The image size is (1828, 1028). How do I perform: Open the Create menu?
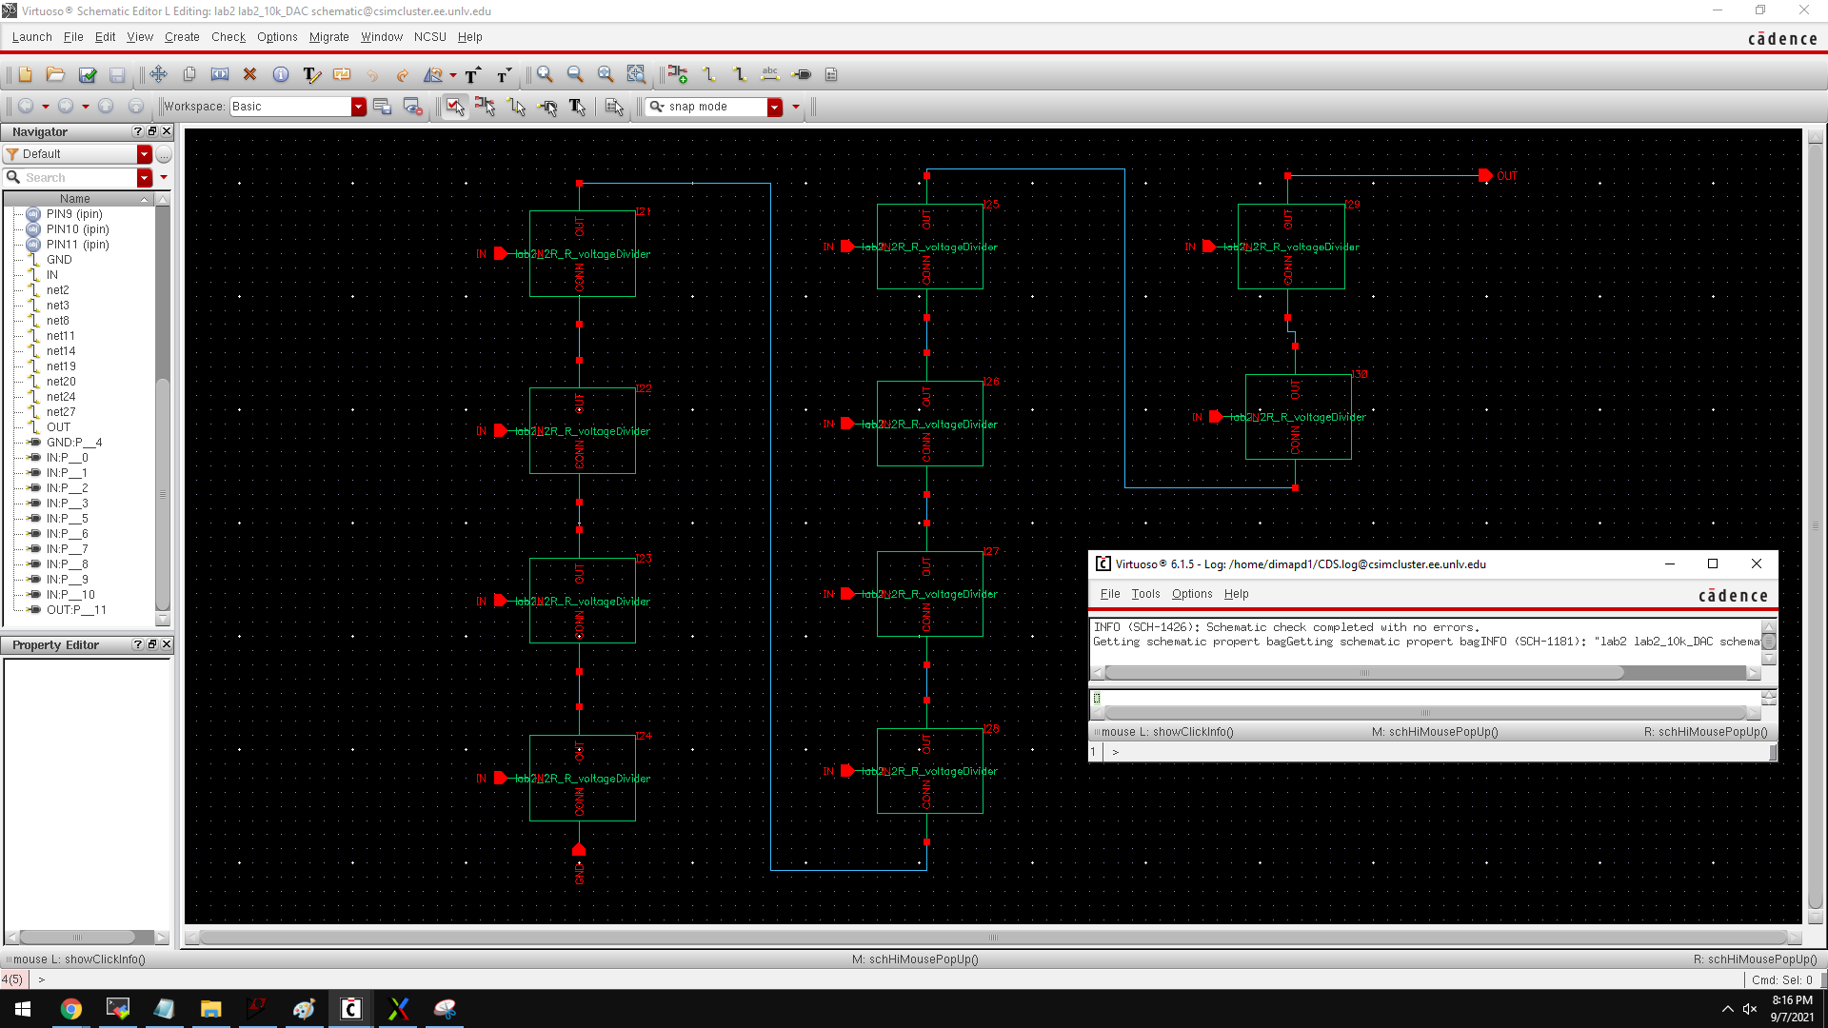tap(181, 37)
